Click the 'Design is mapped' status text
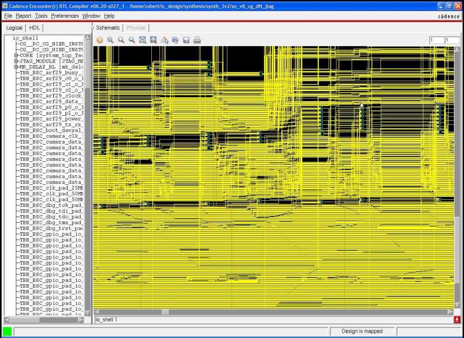 tap(362, 331)
